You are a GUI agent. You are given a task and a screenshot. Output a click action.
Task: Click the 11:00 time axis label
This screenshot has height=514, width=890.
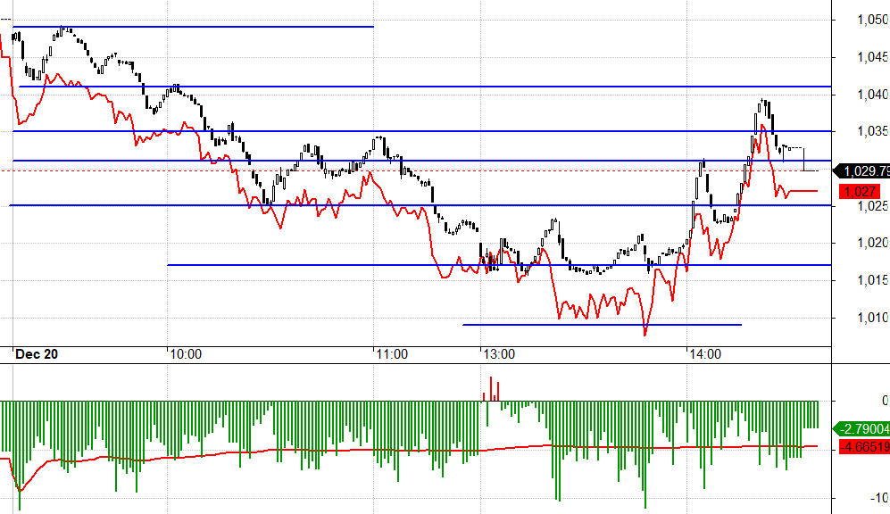pos(391,354)
